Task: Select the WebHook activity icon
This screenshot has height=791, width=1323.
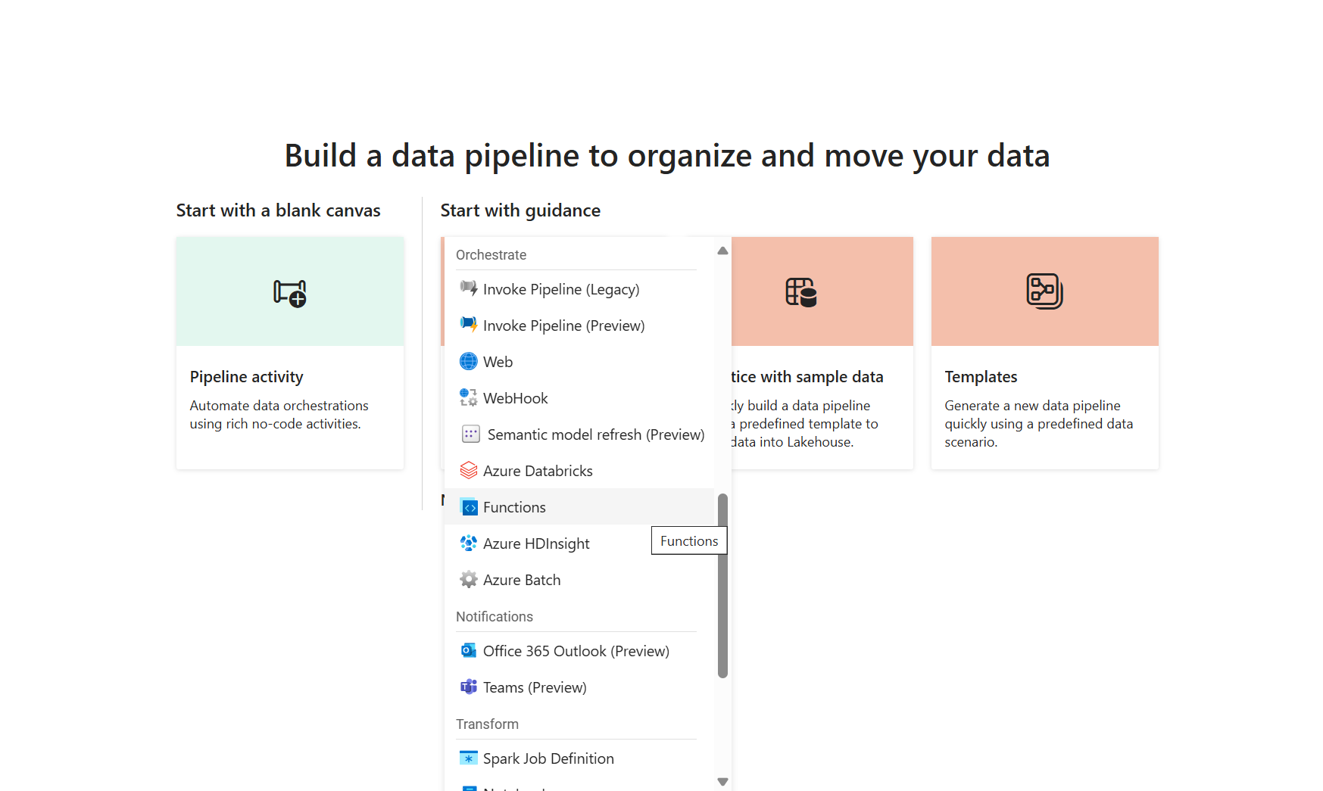Action: tap(469, 397)
